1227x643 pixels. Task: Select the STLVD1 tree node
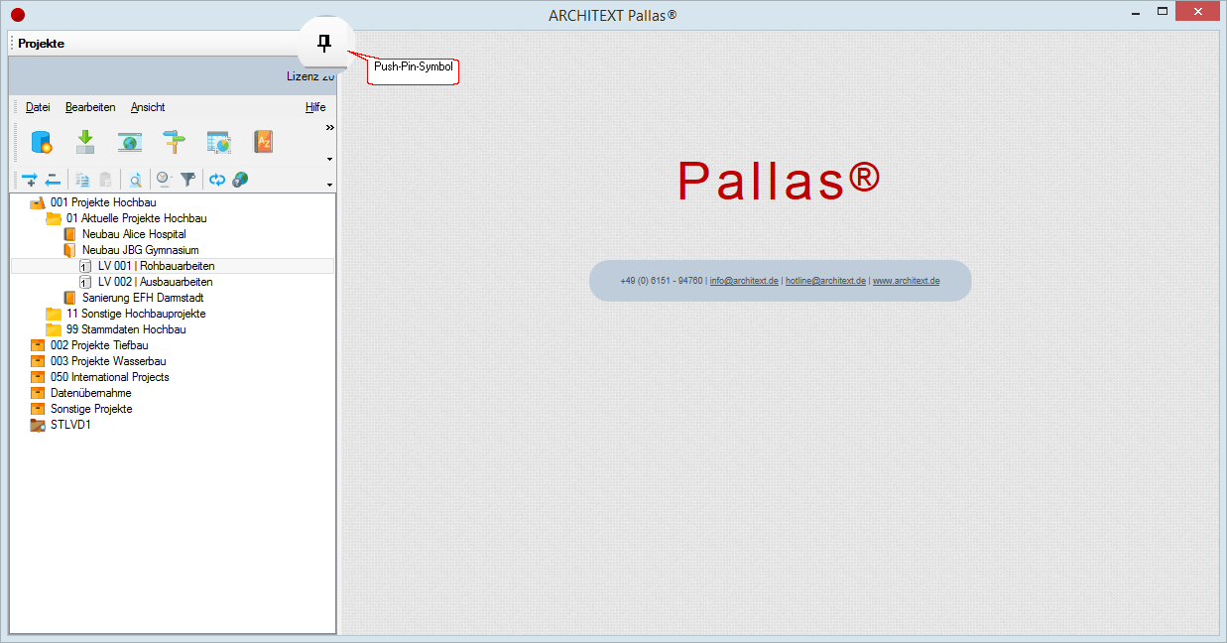[70, 425]
